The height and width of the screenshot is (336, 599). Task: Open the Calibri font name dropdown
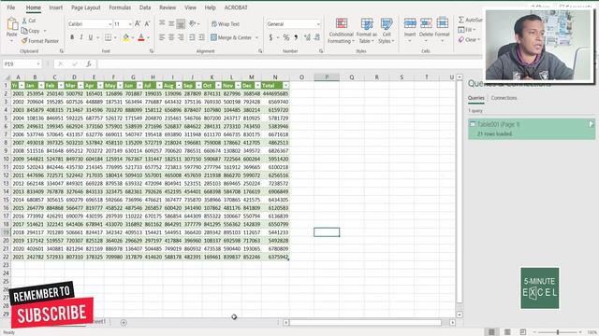pos(110,24)
